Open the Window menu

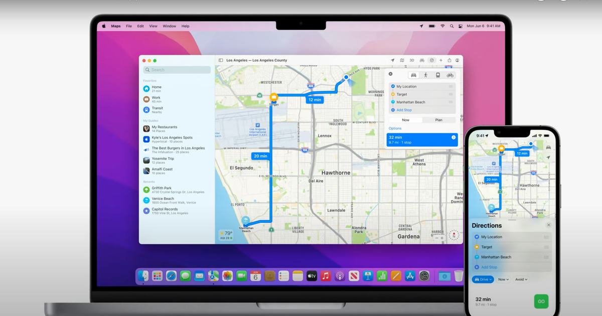coord(170,26)
